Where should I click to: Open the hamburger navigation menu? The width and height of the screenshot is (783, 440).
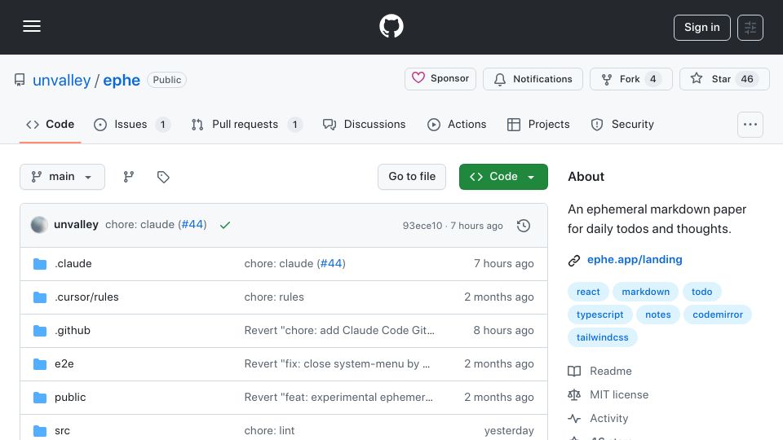(x=32, y=26)
